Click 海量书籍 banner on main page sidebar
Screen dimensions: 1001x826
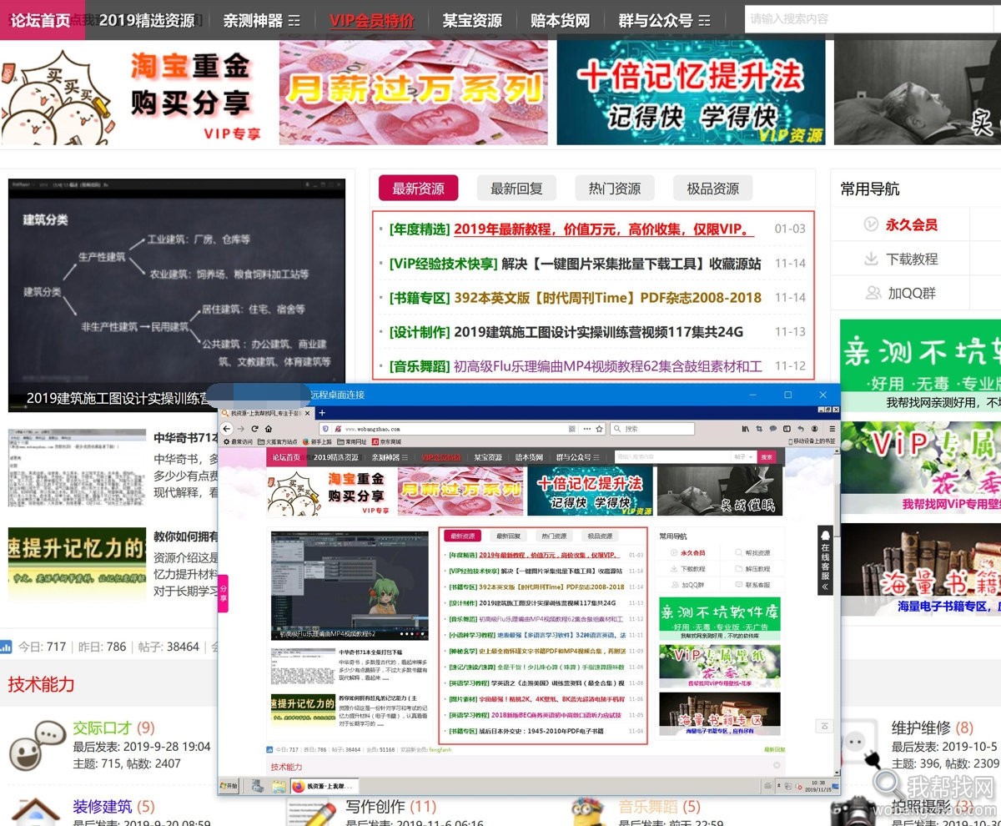pyautogui.click(x=921, y=572)
